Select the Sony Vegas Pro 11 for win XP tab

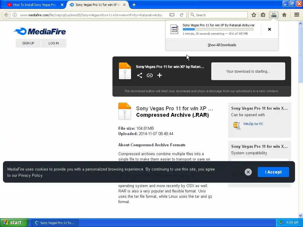97,5
